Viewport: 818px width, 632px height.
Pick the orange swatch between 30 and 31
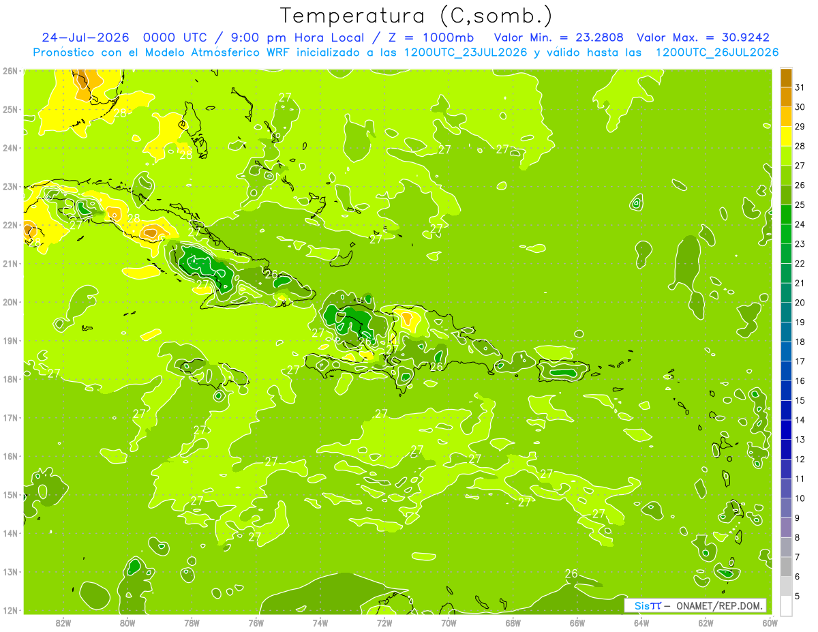786,97
